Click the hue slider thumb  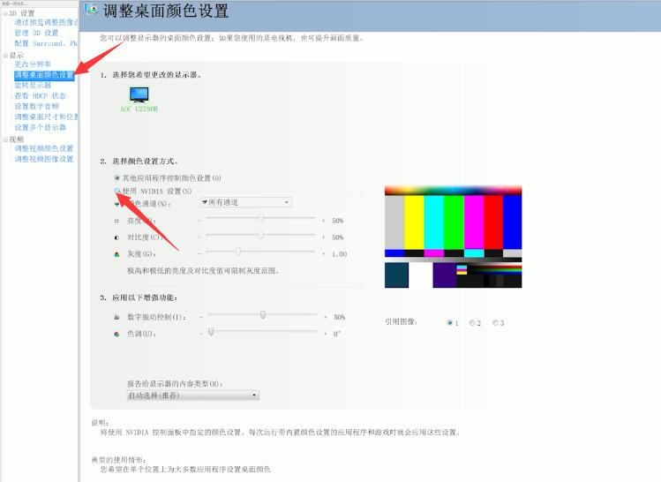coord(211,331)
